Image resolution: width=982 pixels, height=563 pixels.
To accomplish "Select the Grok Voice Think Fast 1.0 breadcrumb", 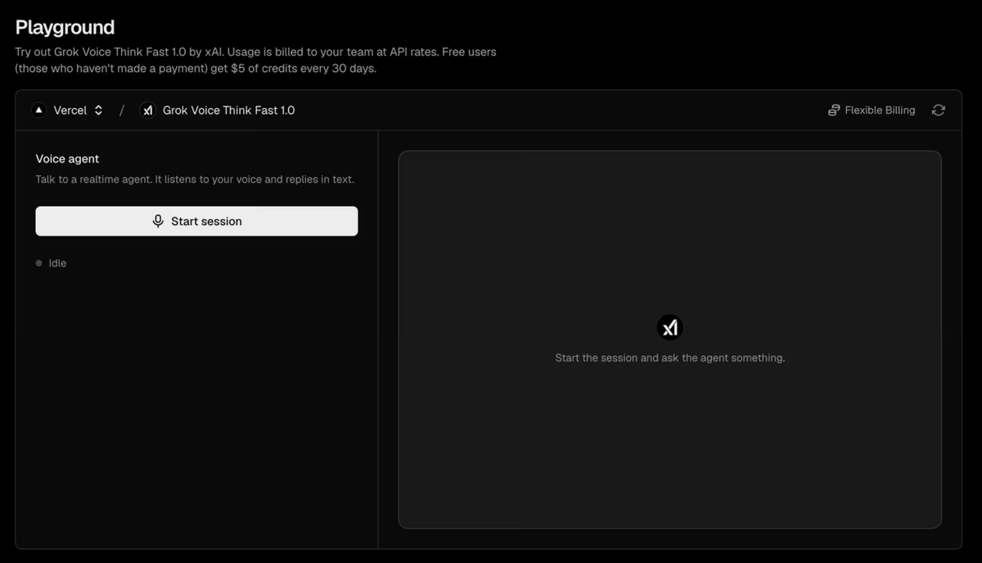I will (x=228, y=110).
